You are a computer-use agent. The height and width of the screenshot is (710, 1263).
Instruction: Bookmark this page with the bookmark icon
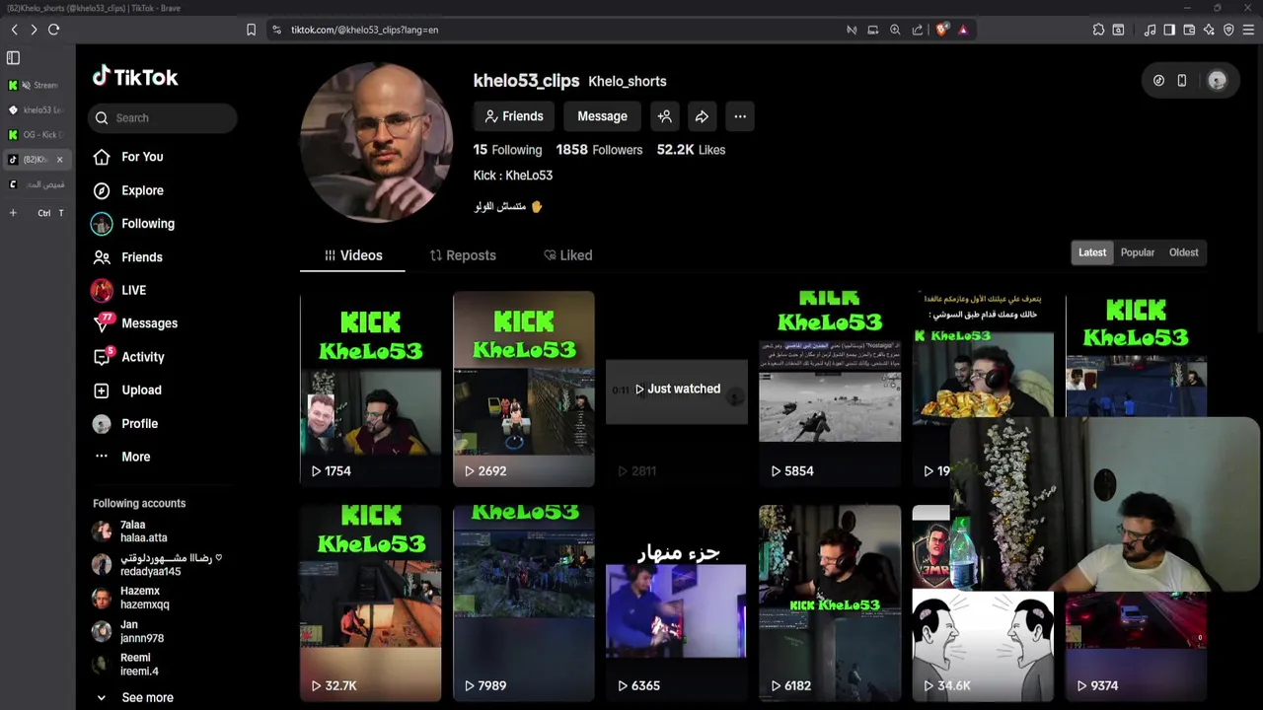coord(251,30)
